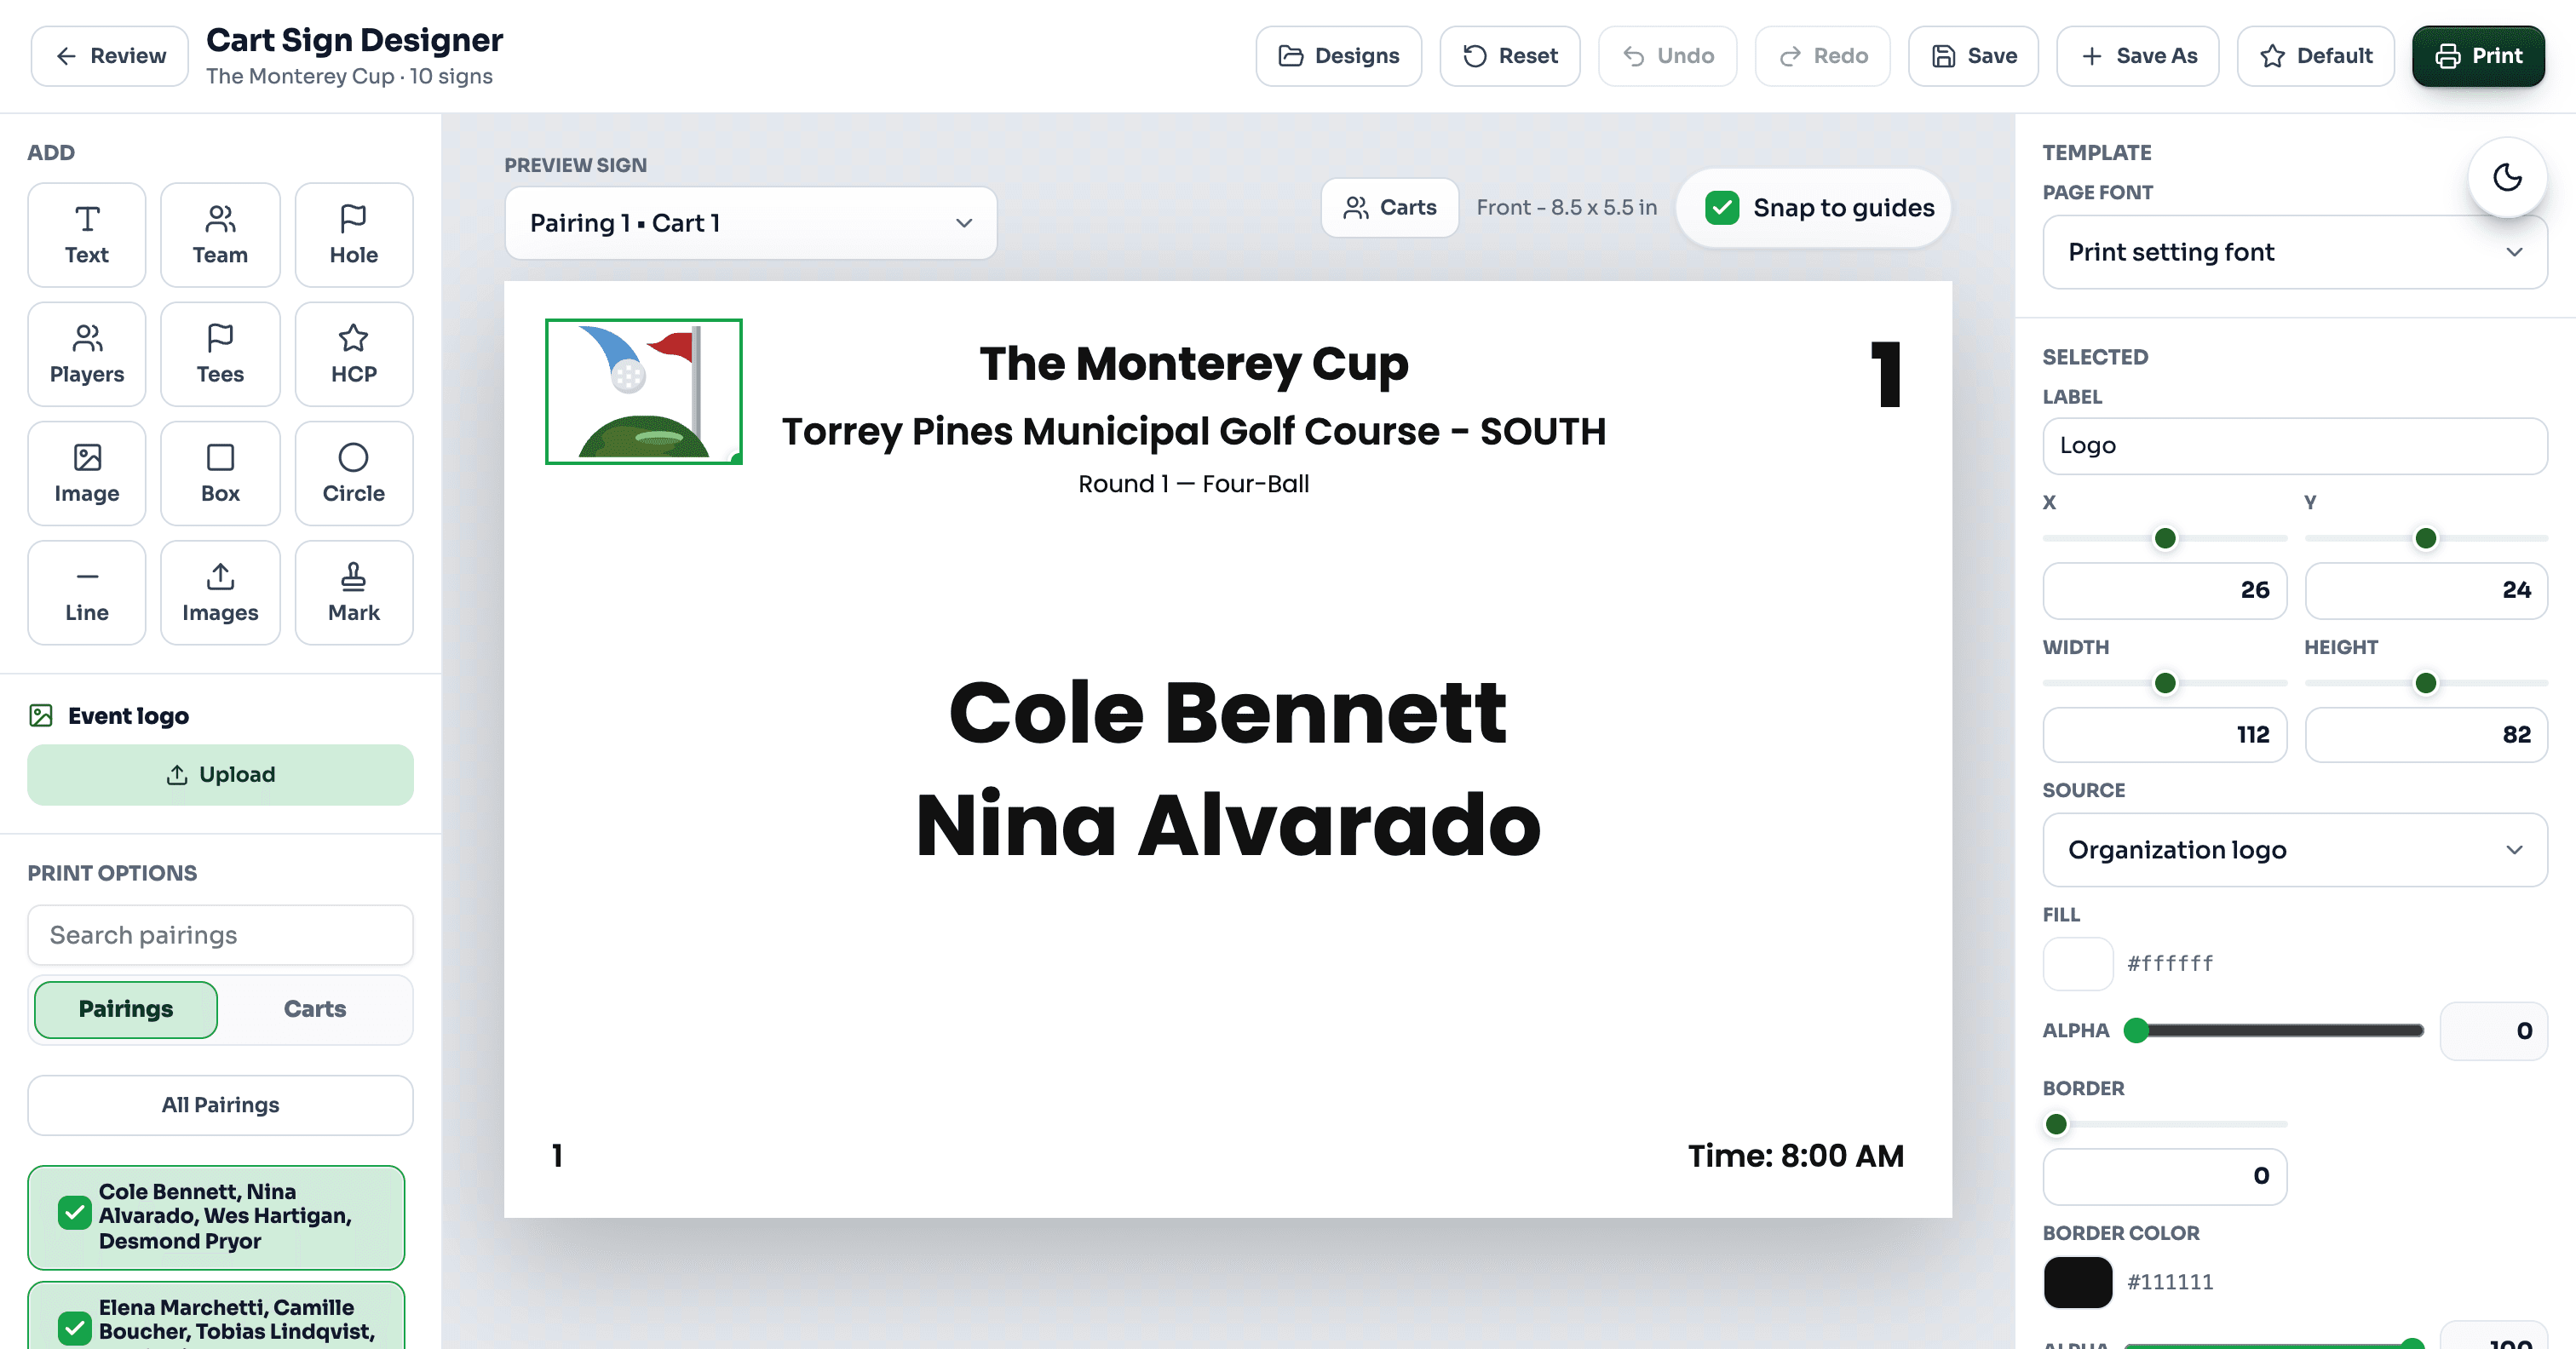Adjust the fill Alpha slider
Viewport: 2576px width, 1349px height.
2274,1030
